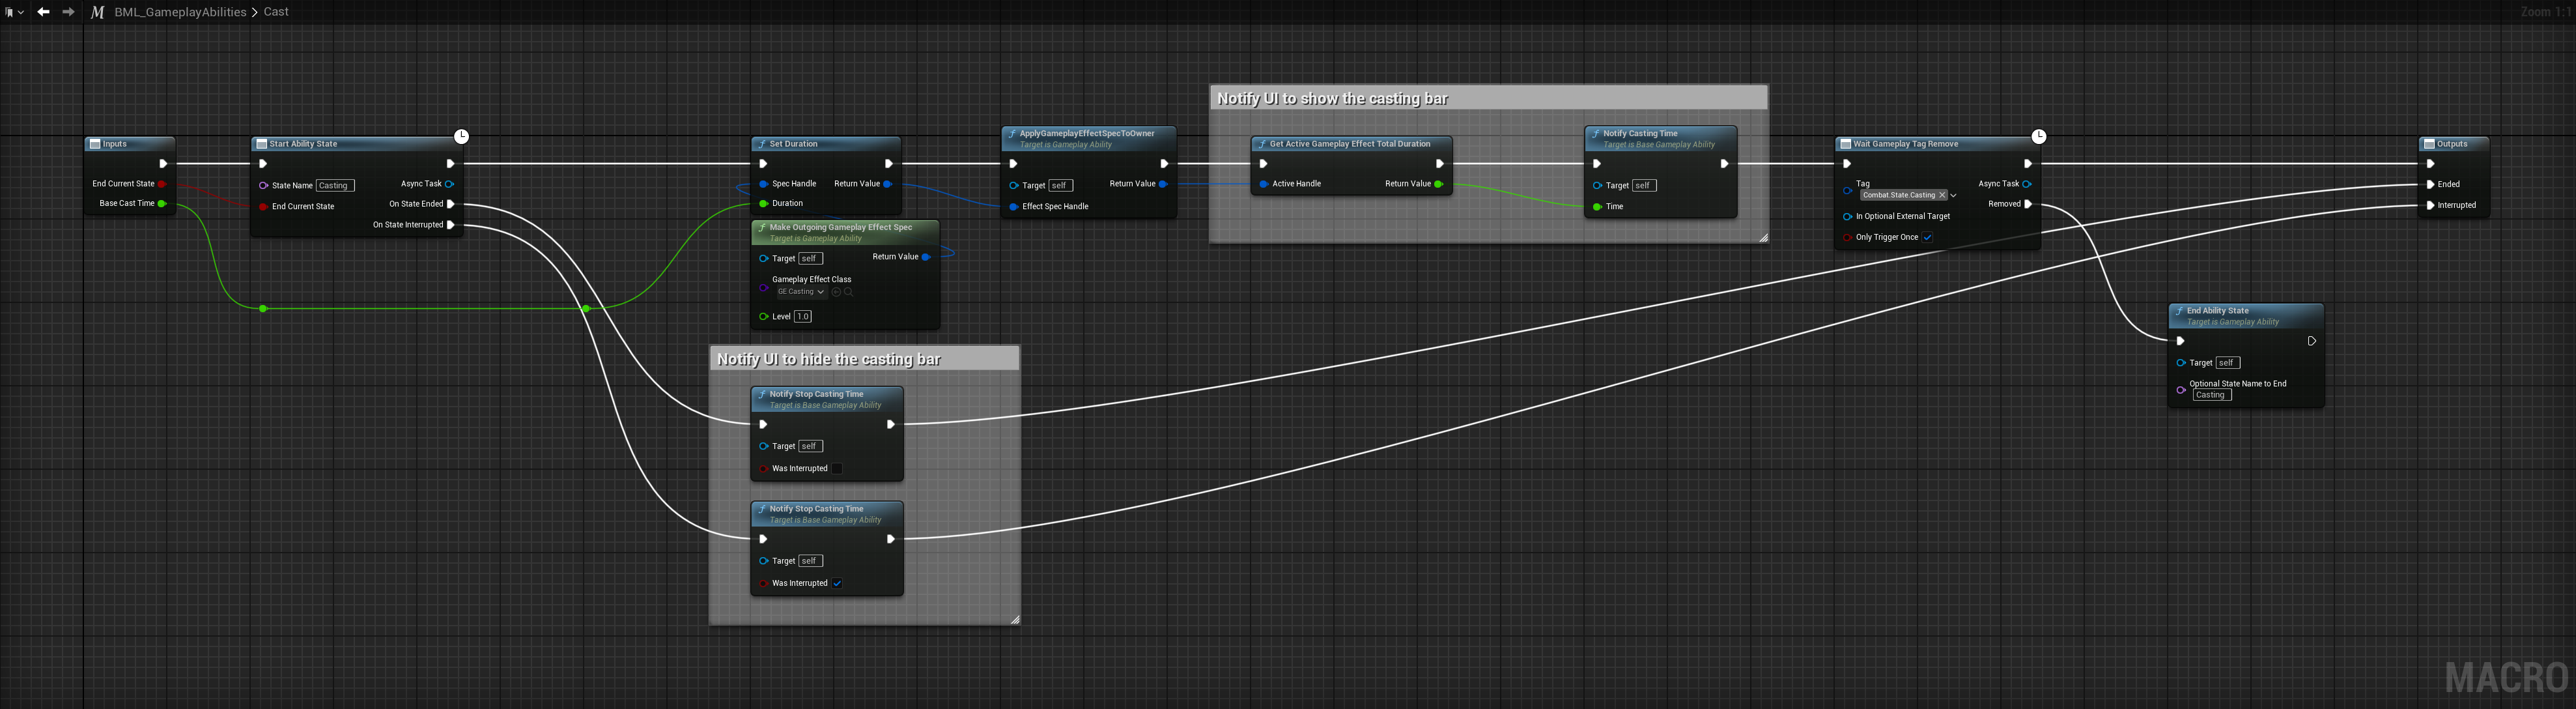Viewport: 2576px width, 709px height.
Task: Click the bookmark icon in the top toolbar
Action: [9, 12]
